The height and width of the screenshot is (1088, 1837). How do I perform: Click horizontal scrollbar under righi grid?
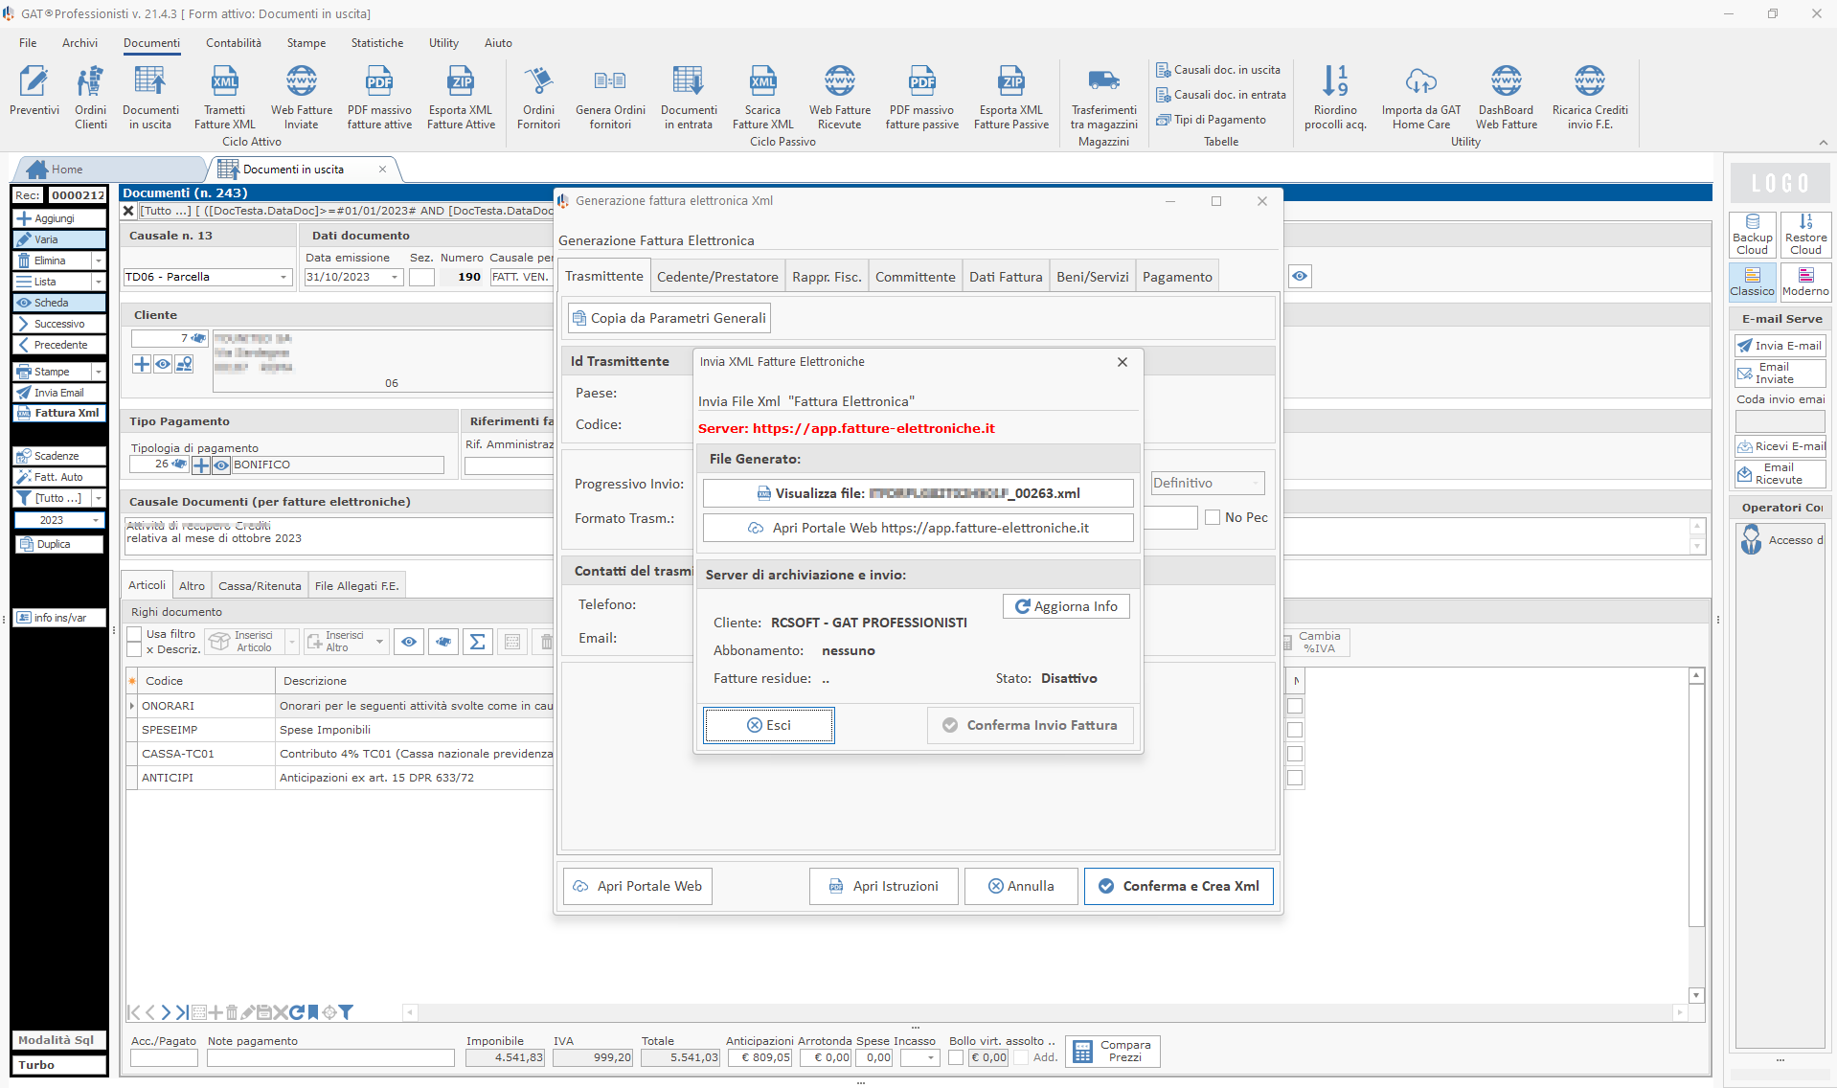(x=1045, y=1012)
